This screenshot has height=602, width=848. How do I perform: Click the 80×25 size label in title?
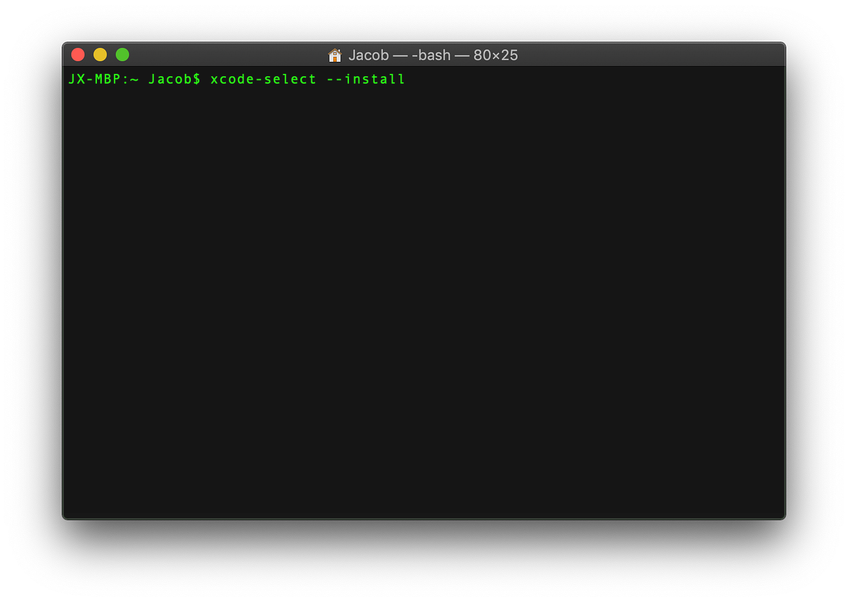point(495,55)
